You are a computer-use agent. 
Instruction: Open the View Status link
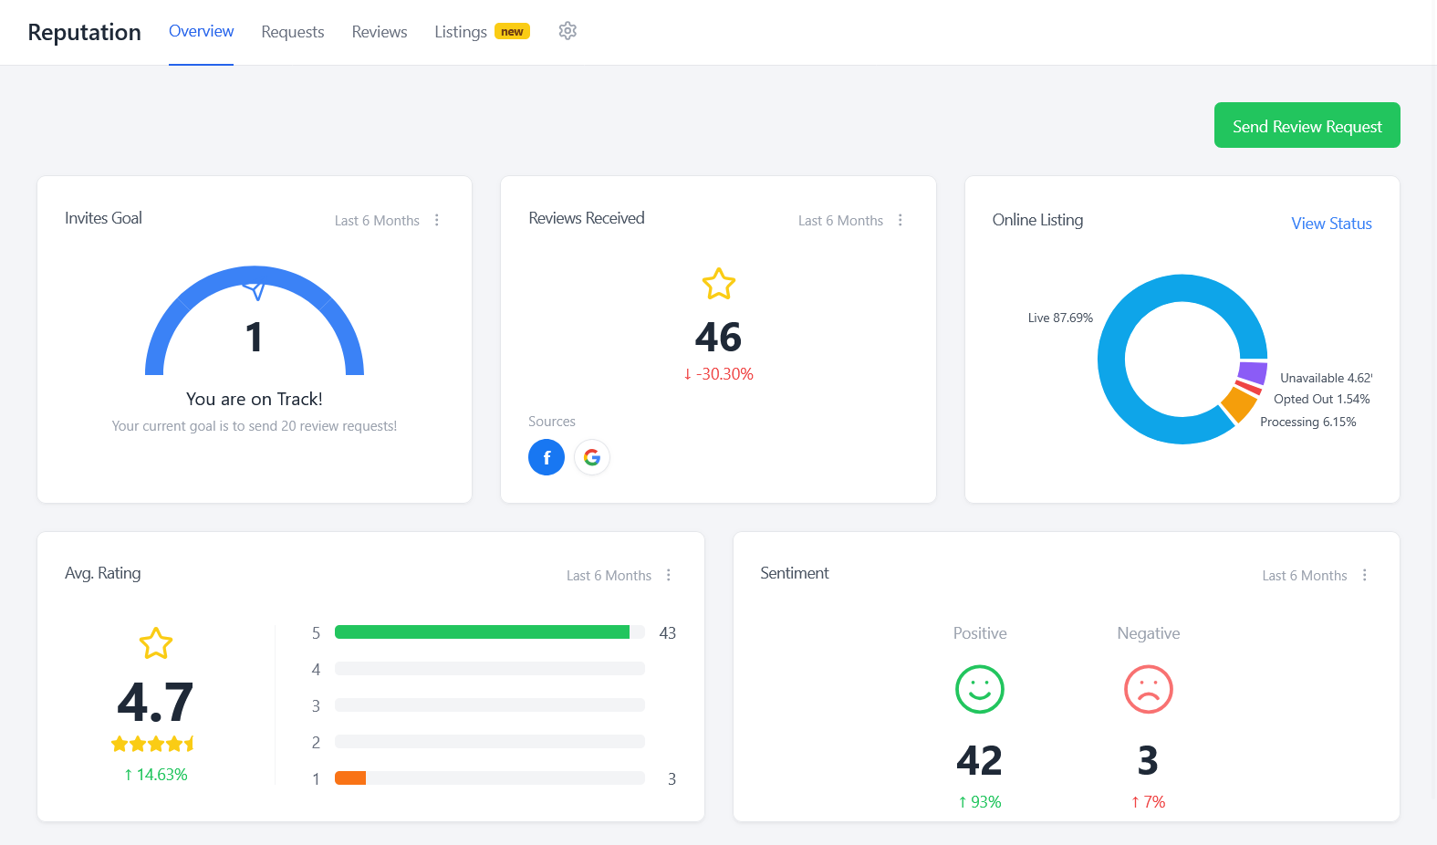(x=1331, y=224)
